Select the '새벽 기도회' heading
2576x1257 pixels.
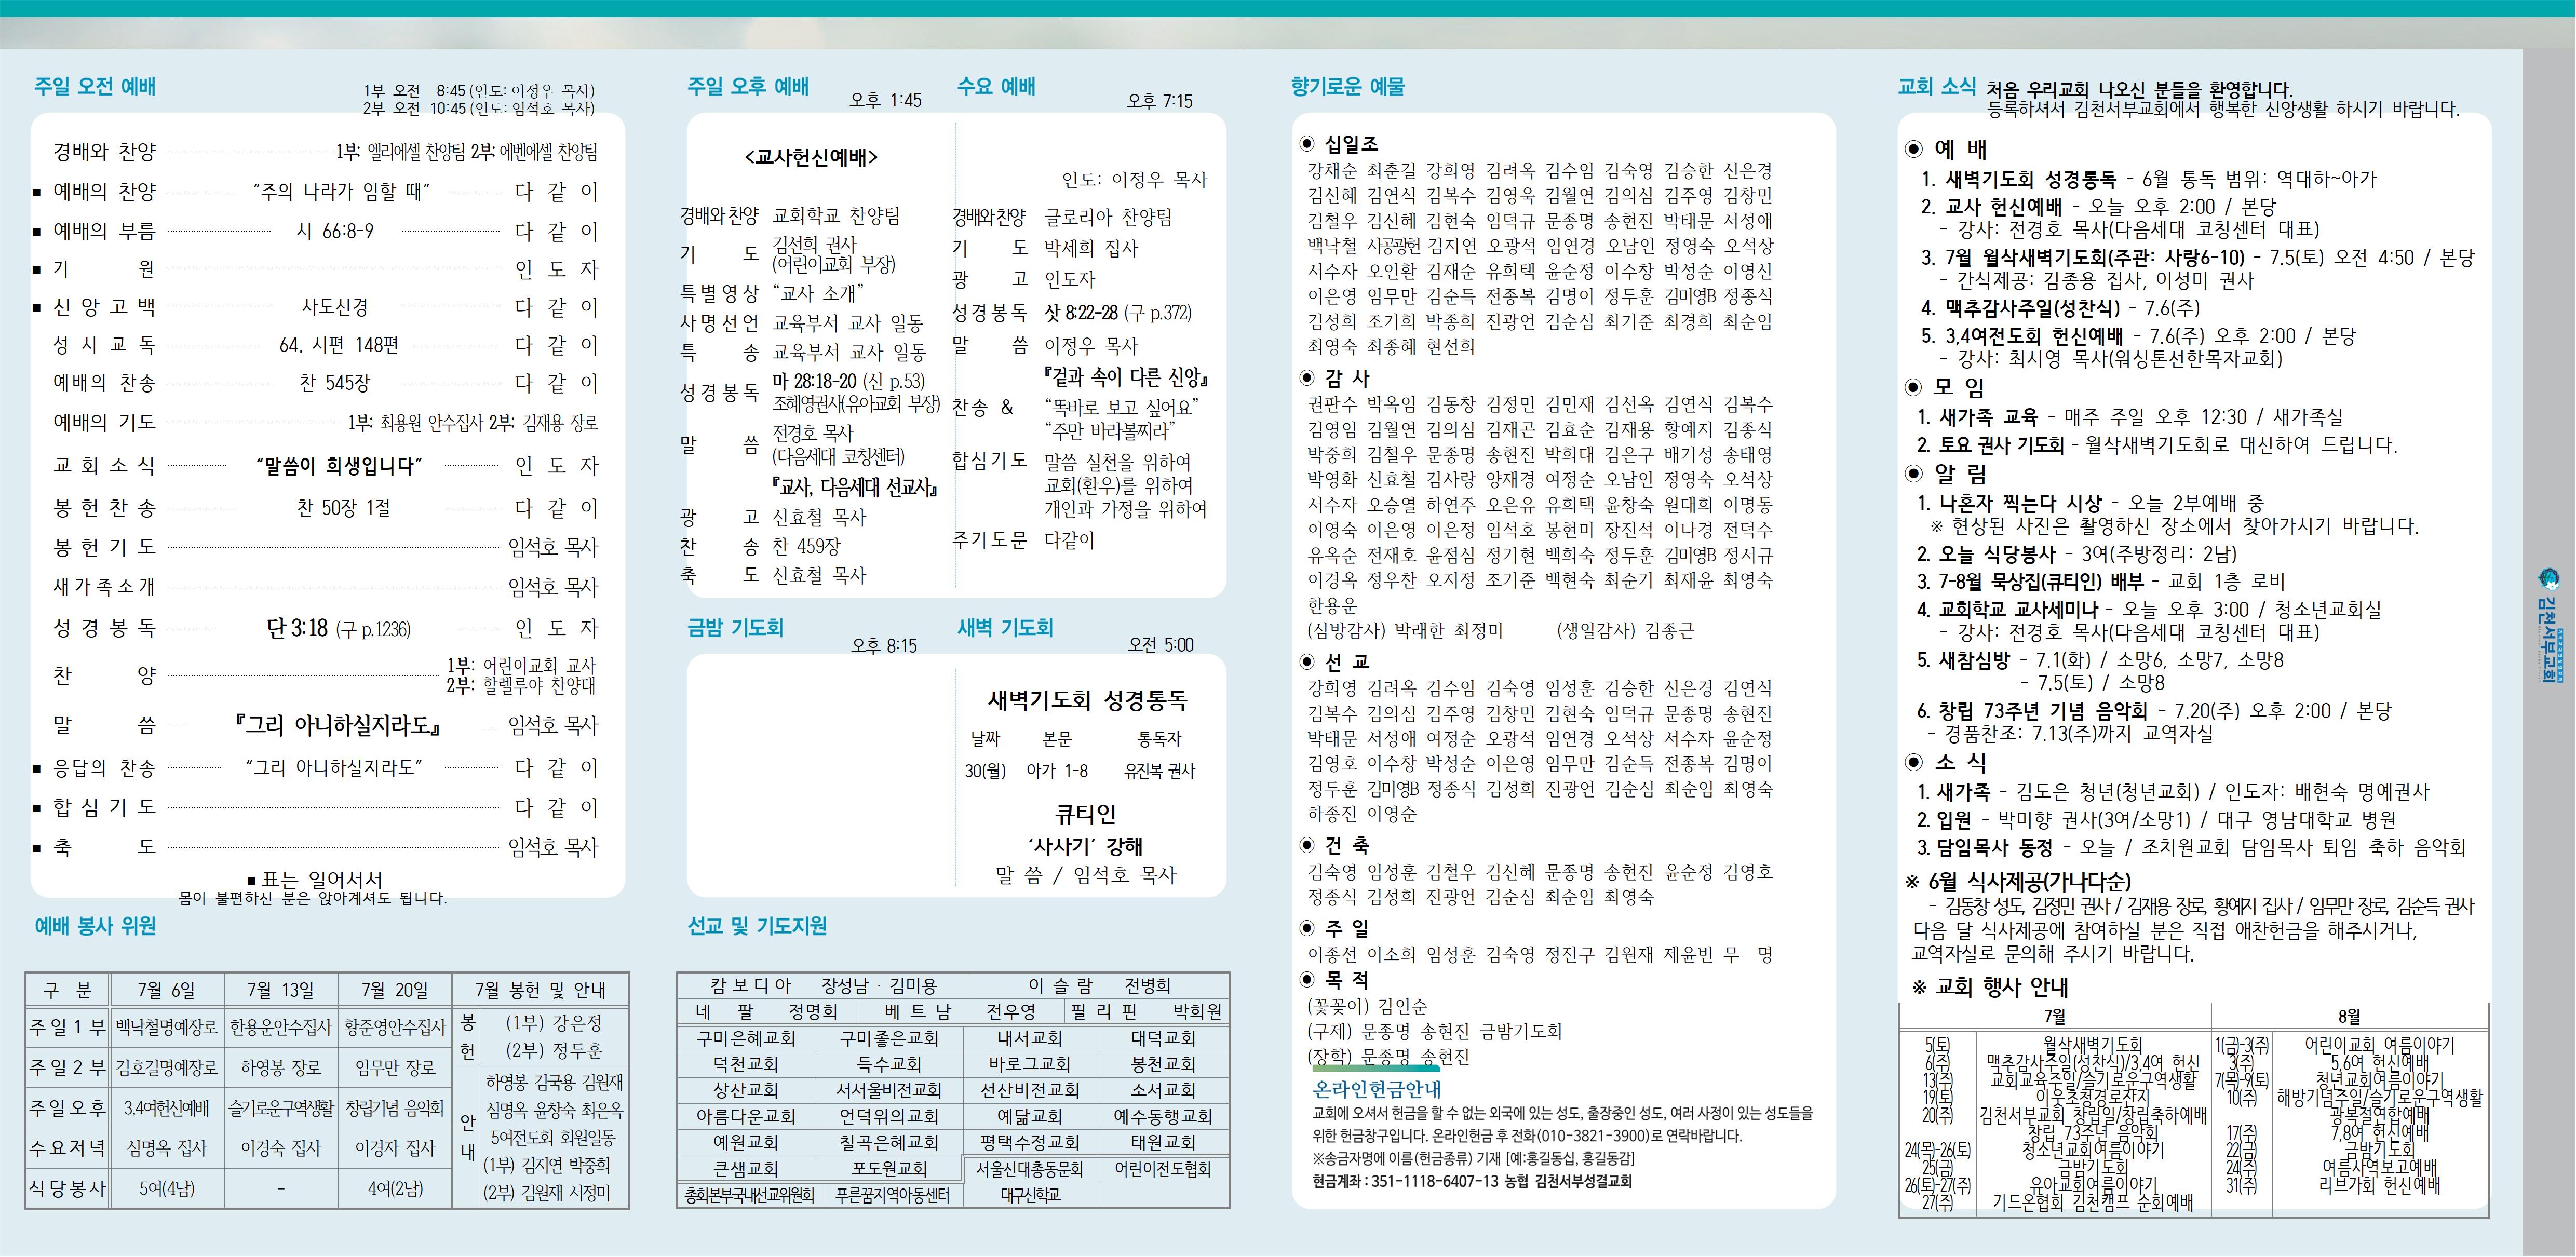(1005, 627)
